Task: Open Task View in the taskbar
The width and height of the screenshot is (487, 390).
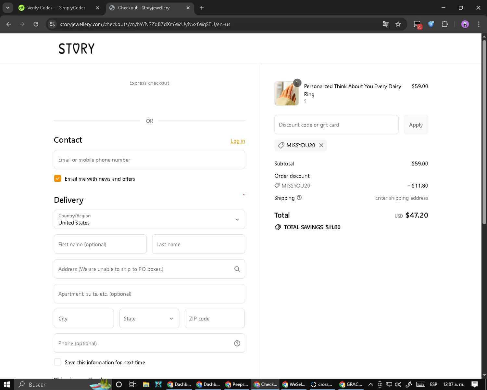Action: click(132, 384)
